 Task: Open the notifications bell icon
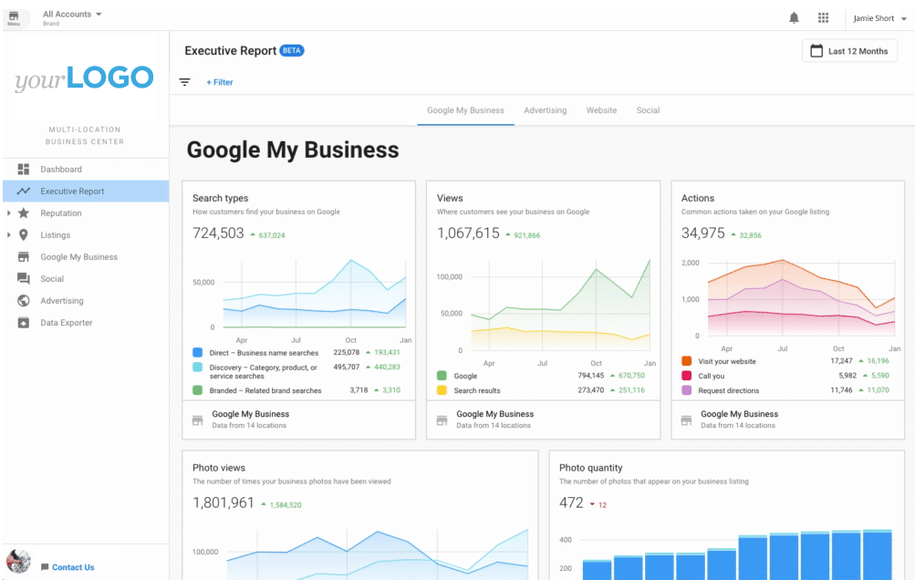[794, 18]
